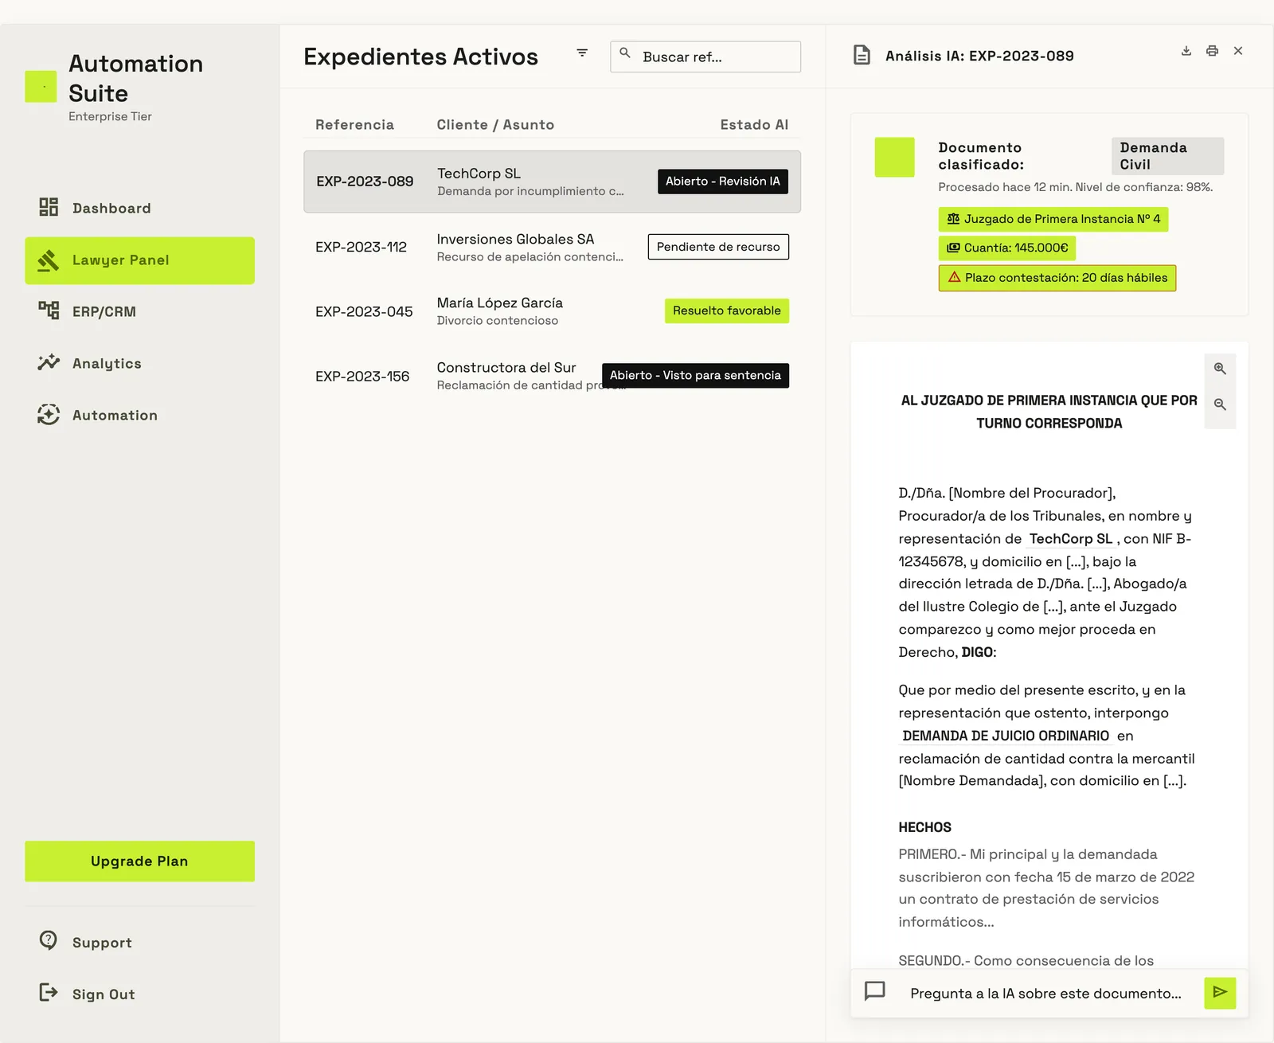
Task: Click the Divorcio contencioso subject text
Action: (498, 321)
